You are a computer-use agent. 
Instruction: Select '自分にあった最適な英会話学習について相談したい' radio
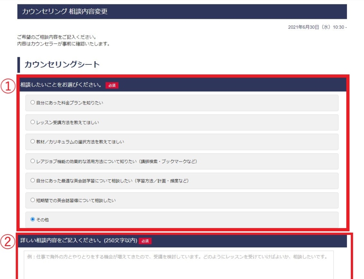pyautogui.click(x=32, y=180)
